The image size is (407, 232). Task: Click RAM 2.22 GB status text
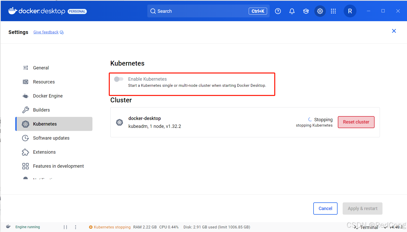click(x=145, y=227)
